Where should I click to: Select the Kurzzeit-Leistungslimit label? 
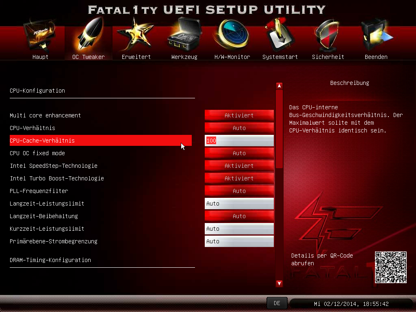47,229
